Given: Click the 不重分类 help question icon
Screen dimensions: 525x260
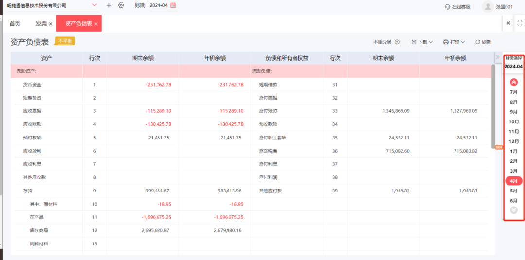Looking at the screenshot, I should [x=397, y=42].
